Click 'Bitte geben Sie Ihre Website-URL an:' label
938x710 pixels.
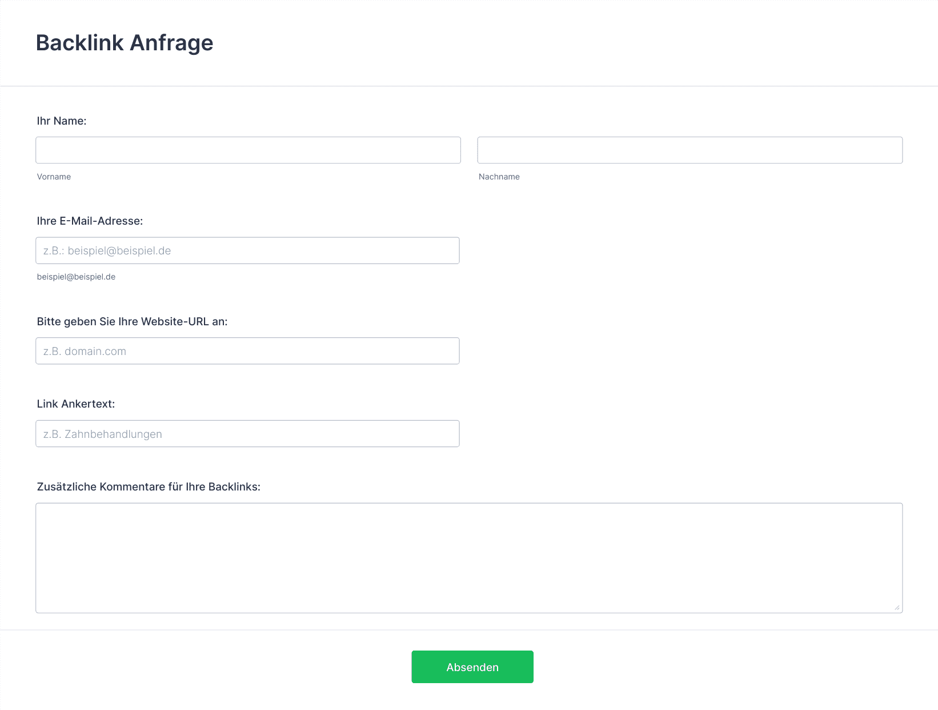[x=132, y=322]
